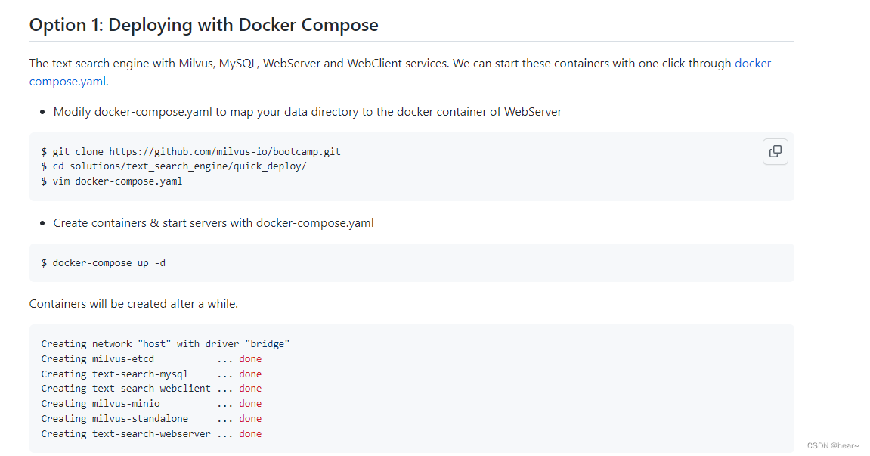The height and width of the screenshot is (456, 870).
Task: Click the Creating milvus-etcd output line
Action: (151, 358)
